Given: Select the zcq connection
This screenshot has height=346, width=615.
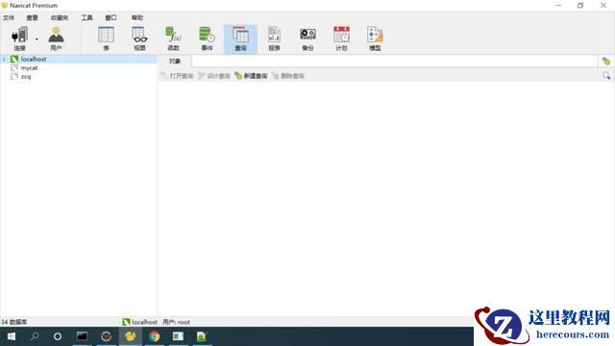Looking at the screenshot, I should tap(26, 77).
